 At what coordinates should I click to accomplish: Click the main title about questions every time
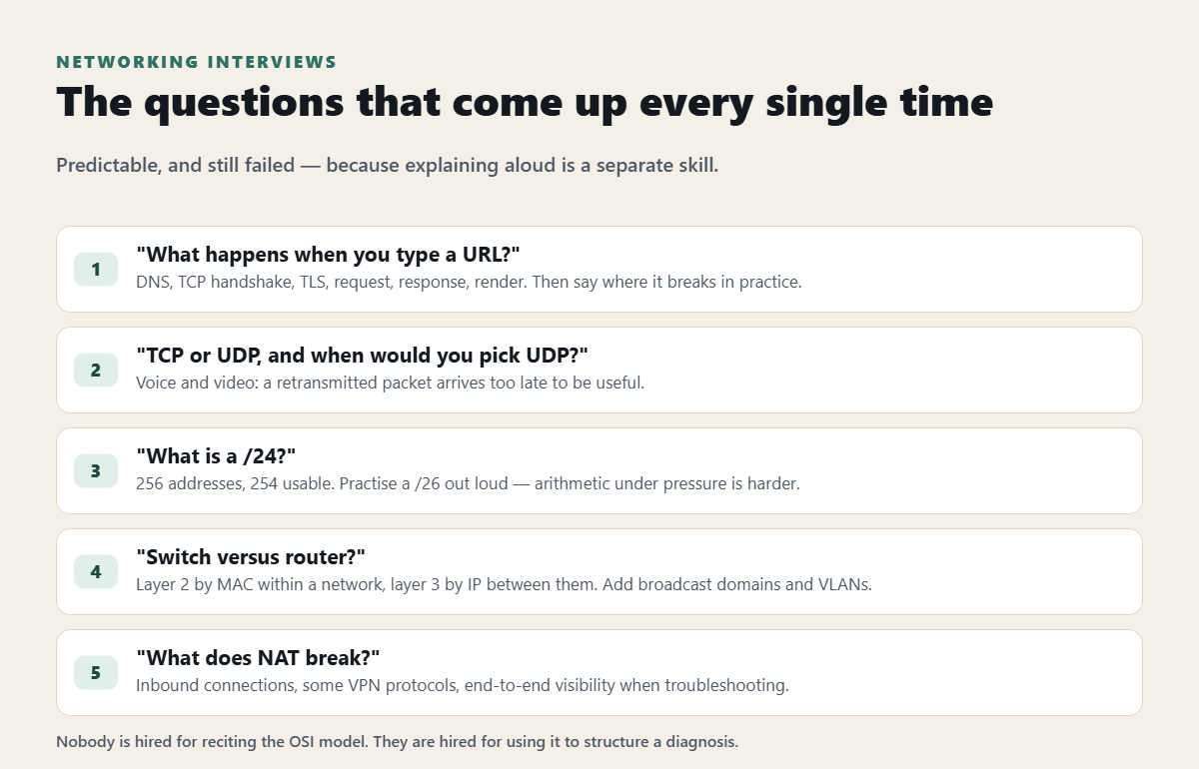(525, 103)
